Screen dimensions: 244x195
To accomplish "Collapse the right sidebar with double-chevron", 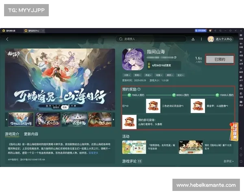I will (x=241, y=30).
